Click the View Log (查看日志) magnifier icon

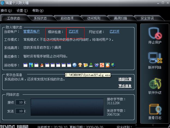pyautogui.click(x=155, y=109)
